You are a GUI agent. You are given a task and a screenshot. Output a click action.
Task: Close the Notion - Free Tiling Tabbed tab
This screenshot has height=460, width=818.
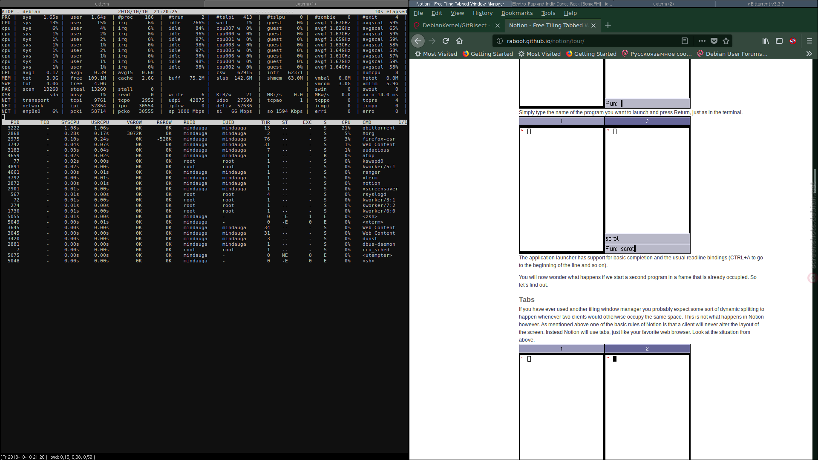(x=593, y=26)
